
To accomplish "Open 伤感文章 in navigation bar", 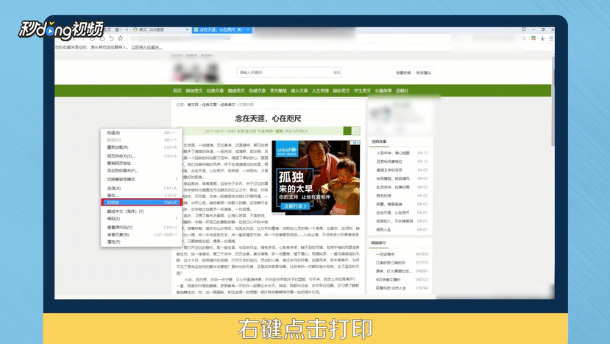I will pyautogui.click(x=257, y=91).
